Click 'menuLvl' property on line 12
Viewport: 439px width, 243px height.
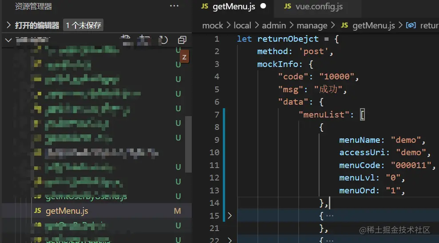point(357,178)
